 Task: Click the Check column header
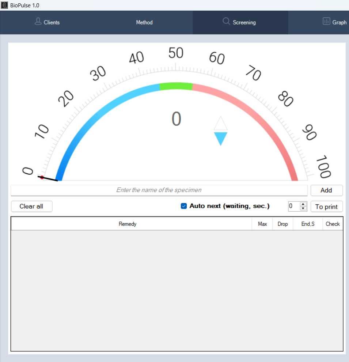[x=333, y=224]
